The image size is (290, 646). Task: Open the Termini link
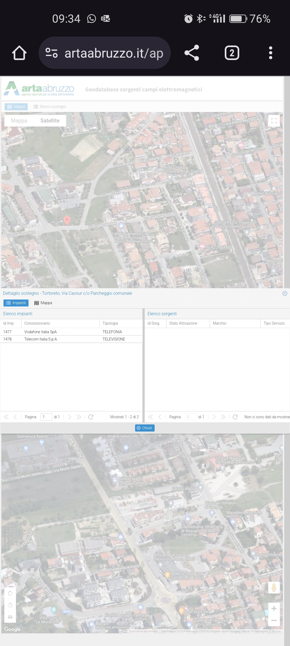(x=276, y=631)
